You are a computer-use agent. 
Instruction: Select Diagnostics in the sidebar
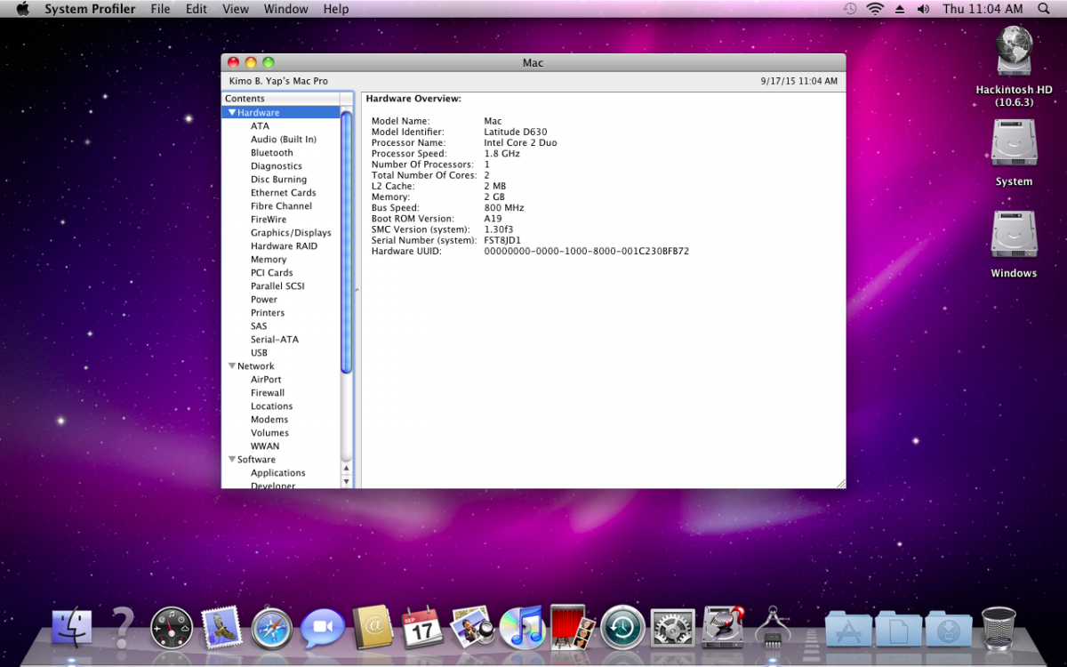pos(277,166)
